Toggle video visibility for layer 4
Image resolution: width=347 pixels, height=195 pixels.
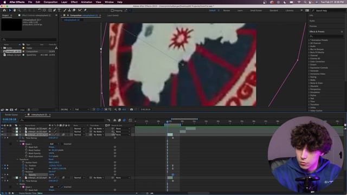pyautogui.click(x=2, y=178)
